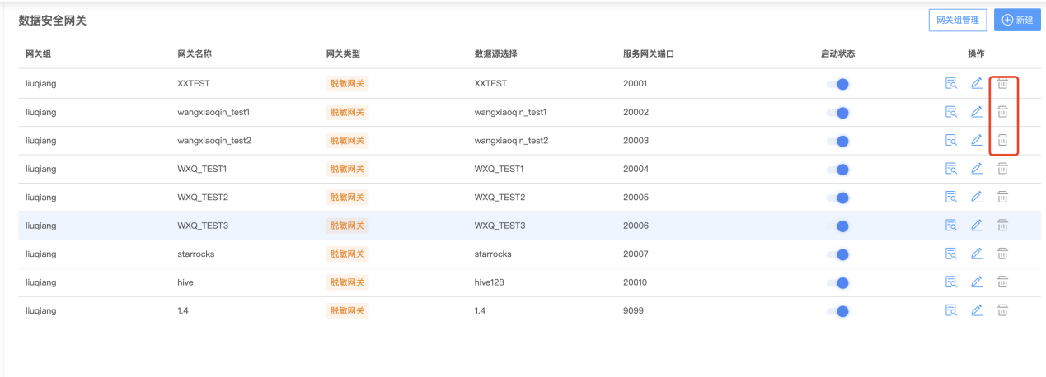Edit the WXQ_TEST3 gateway

(976, 225)
